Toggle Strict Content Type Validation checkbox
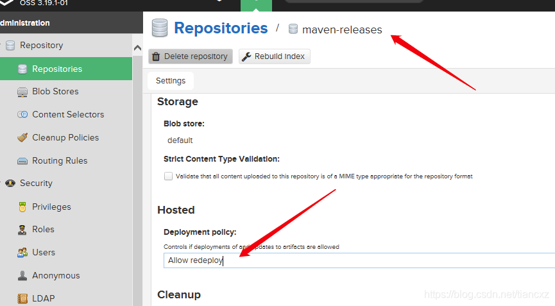This screenshot has height=306, width=555. (168, 176)
